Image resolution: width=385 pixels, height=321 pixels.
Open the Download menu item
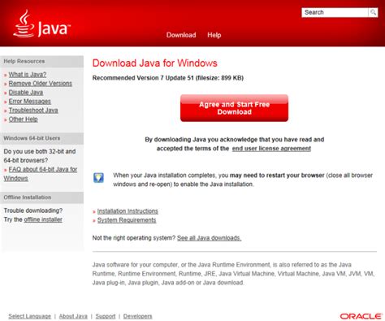[181, 35]
